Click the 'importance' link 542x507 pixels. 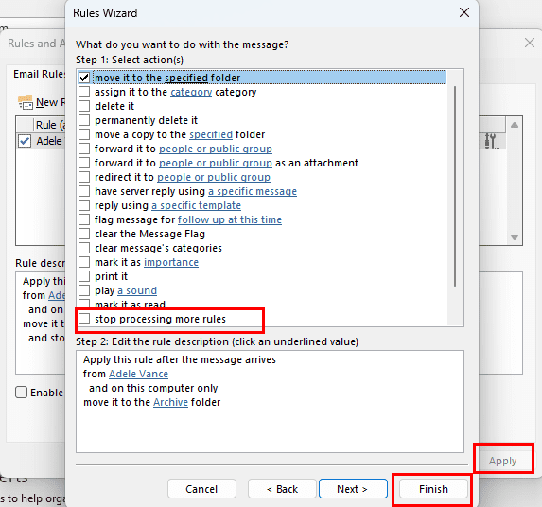pyautogui.click(x=171, y=262)
